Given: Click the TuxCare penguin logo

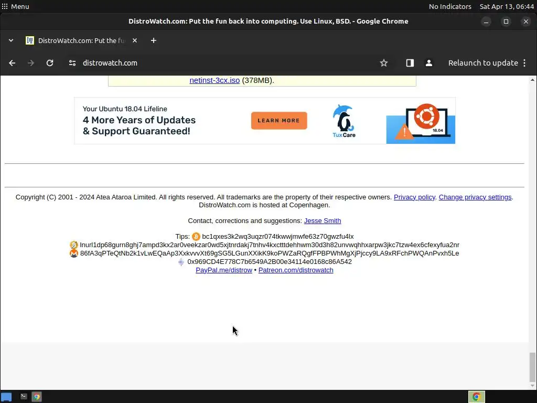Looking at the screenshot, I should click(x=344, y=121).
